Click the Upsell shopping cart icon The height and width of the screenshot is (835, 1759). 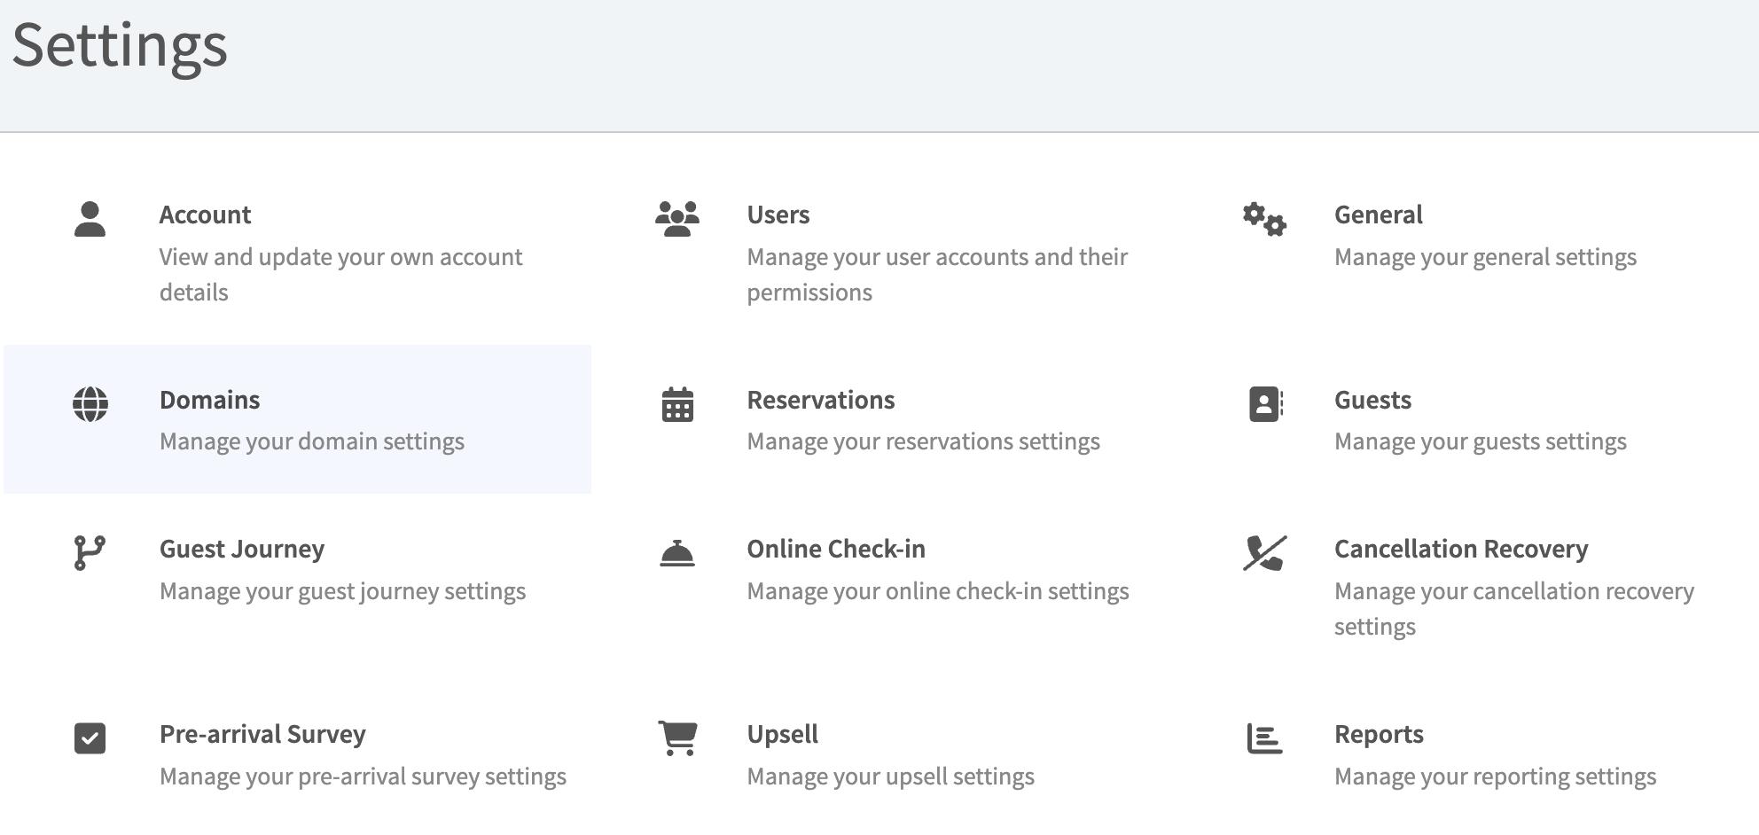coord(677,738)
